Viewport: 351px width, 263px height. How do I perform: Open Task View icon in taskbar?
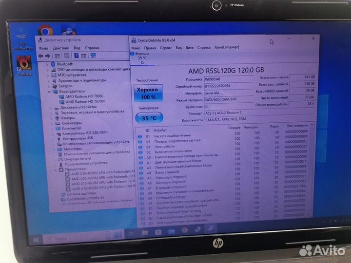click(131, 234)
